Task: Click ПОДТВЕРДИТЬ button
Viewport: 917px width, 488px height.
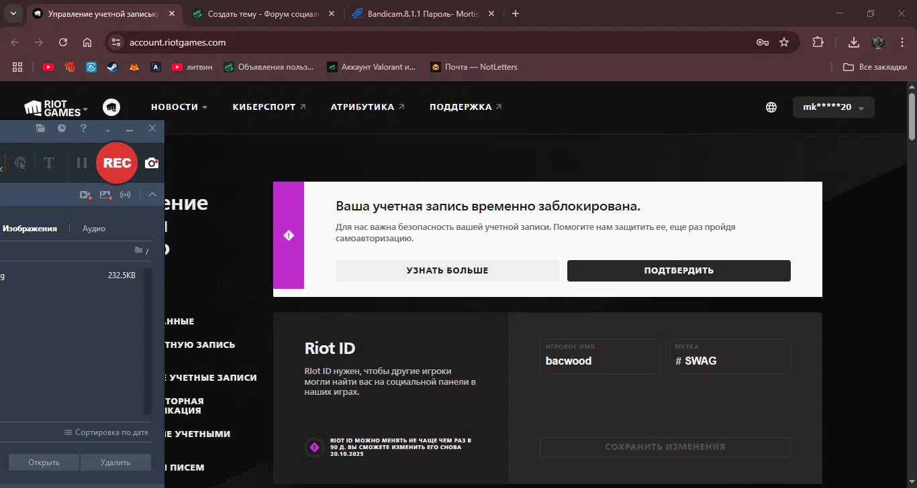Action: point(679,271)
